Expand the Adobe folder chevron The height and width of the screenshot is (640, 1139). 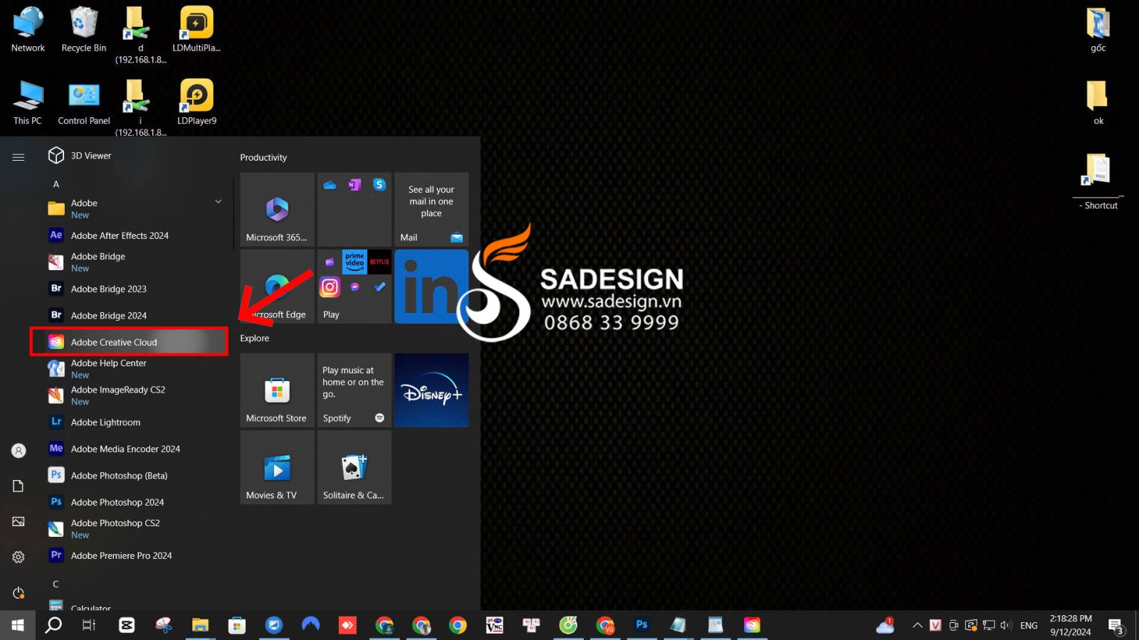point(219,202)
